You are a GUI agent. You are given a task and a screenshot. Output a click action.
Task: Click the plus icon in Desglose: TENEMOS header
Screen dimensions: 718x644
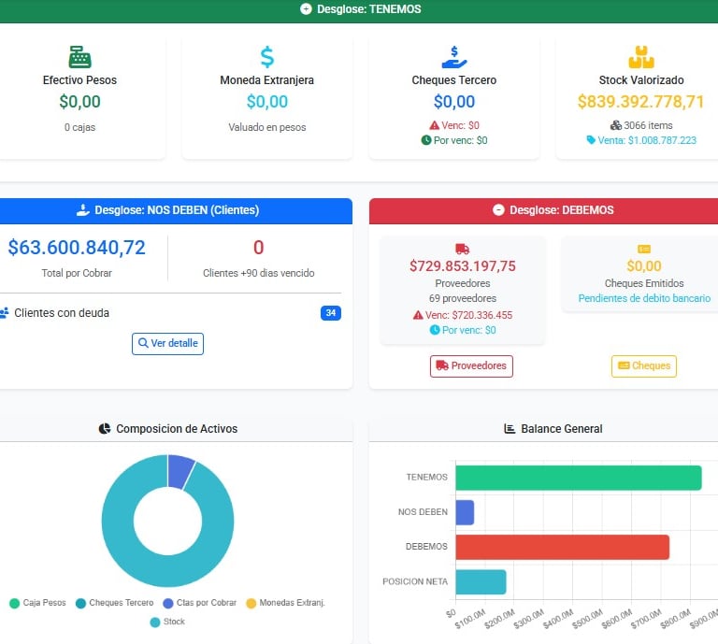coord(306,8)
